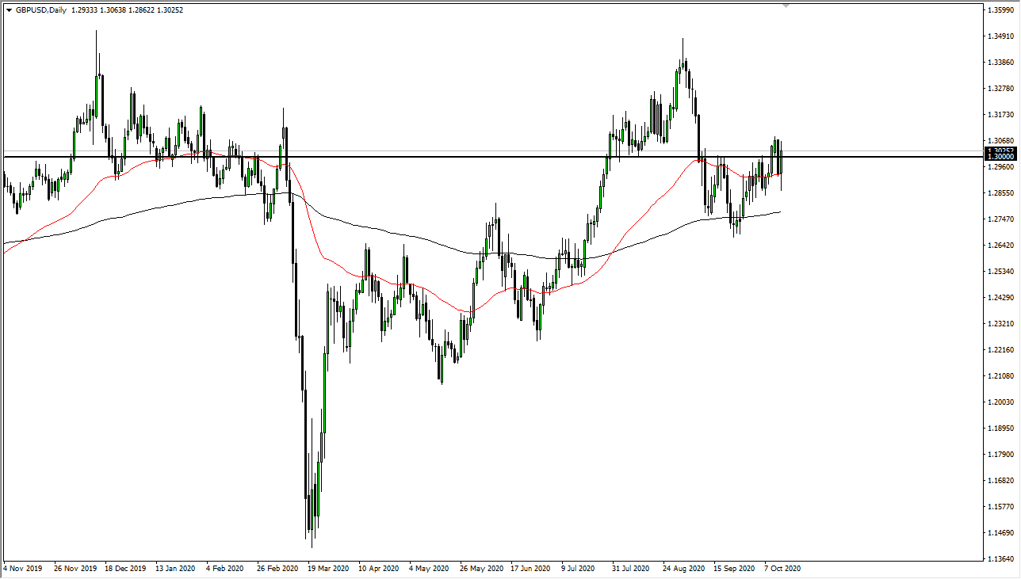Click the high price value 1.30638
The width and height of the screenshot is (1021, 579).
[113, 10]
